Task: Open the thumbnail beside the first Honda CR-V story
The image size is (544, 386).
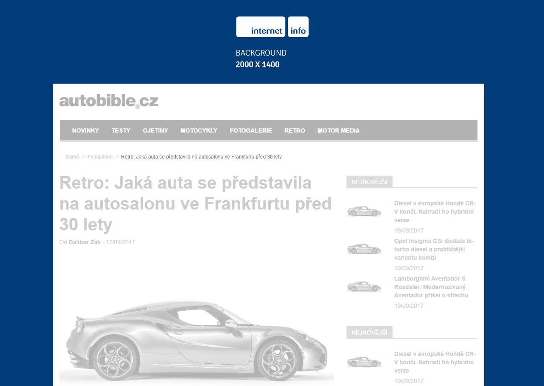Action: pos(364,211)
